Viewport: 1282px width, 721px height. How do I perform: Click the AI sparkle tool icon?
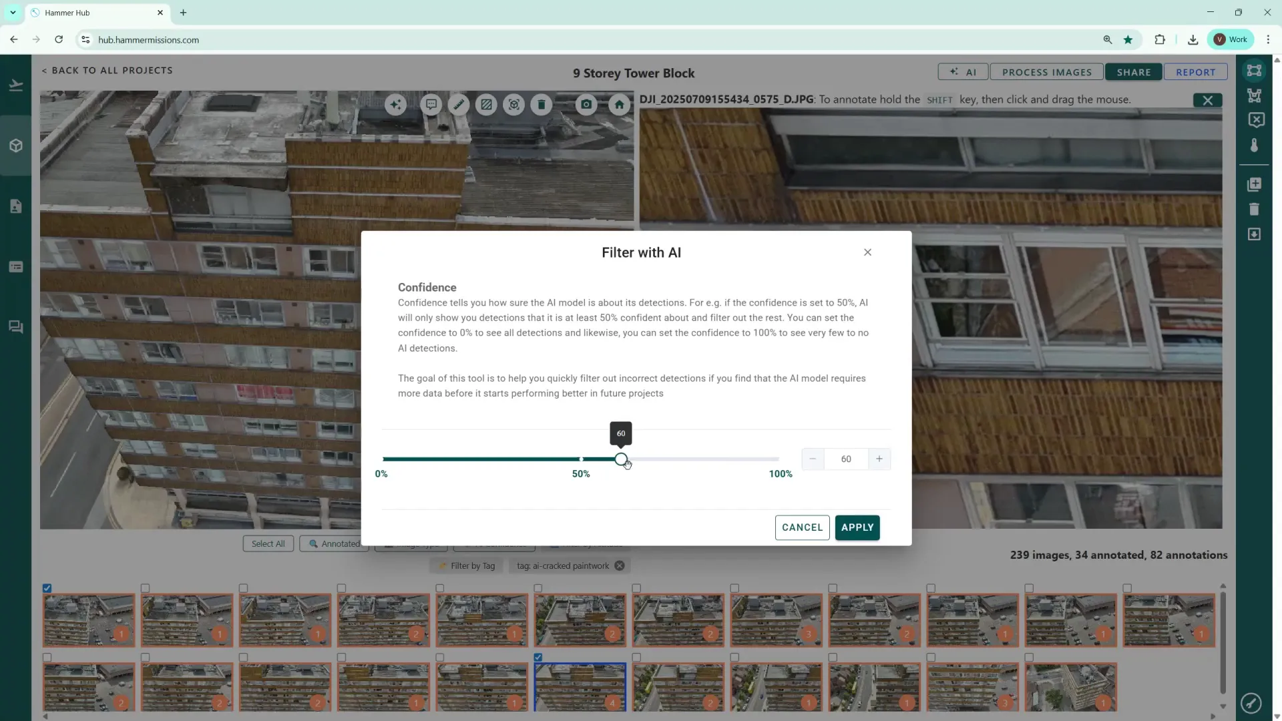coord(395,105)
